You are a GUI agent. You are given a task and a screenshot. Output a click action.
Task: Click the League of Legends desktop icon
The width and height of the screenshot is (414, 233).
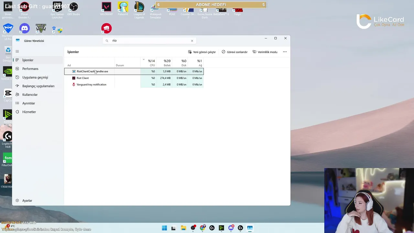139,10
